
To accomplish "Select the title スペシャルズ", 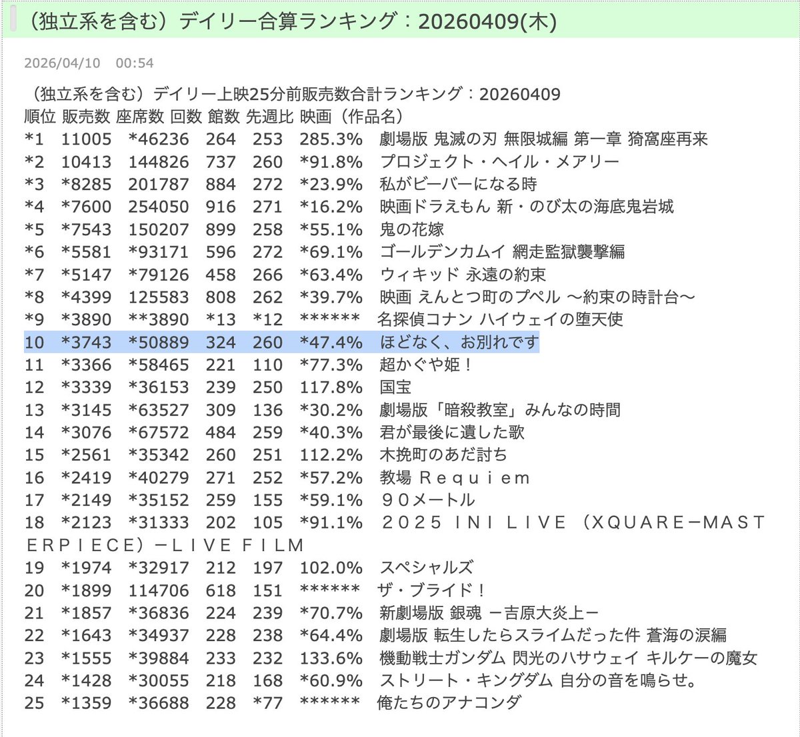I will (x=427, y=568).
